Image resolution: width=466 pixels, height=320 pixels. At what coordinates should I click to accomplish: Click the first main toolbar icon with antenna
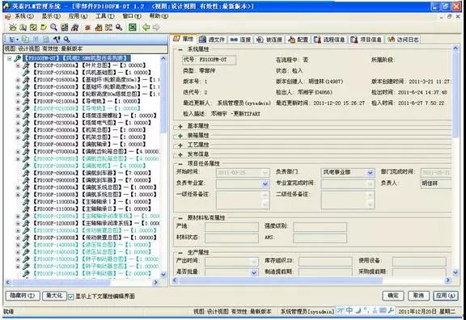[x=12, y=27]
